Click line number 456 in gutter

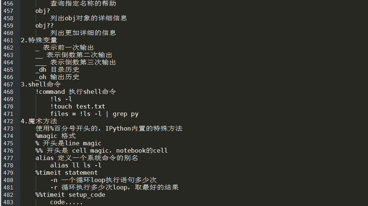tap(8, 4)
